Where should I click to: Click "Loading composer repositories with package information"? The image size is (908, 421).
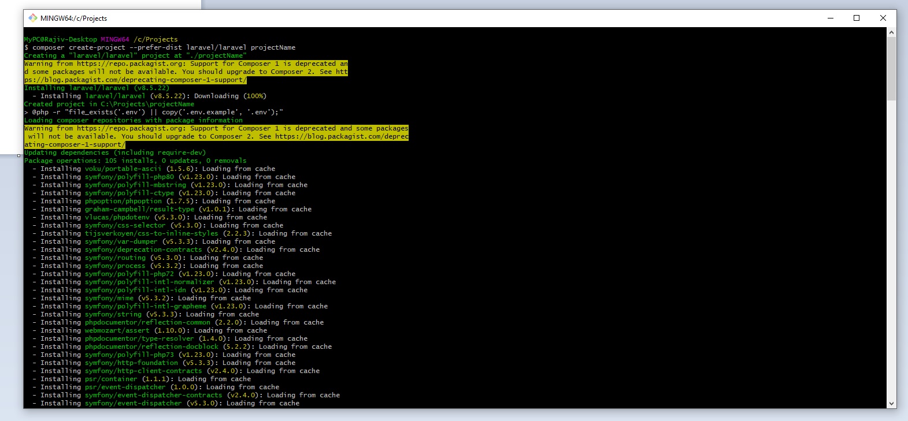pos(134,120)
